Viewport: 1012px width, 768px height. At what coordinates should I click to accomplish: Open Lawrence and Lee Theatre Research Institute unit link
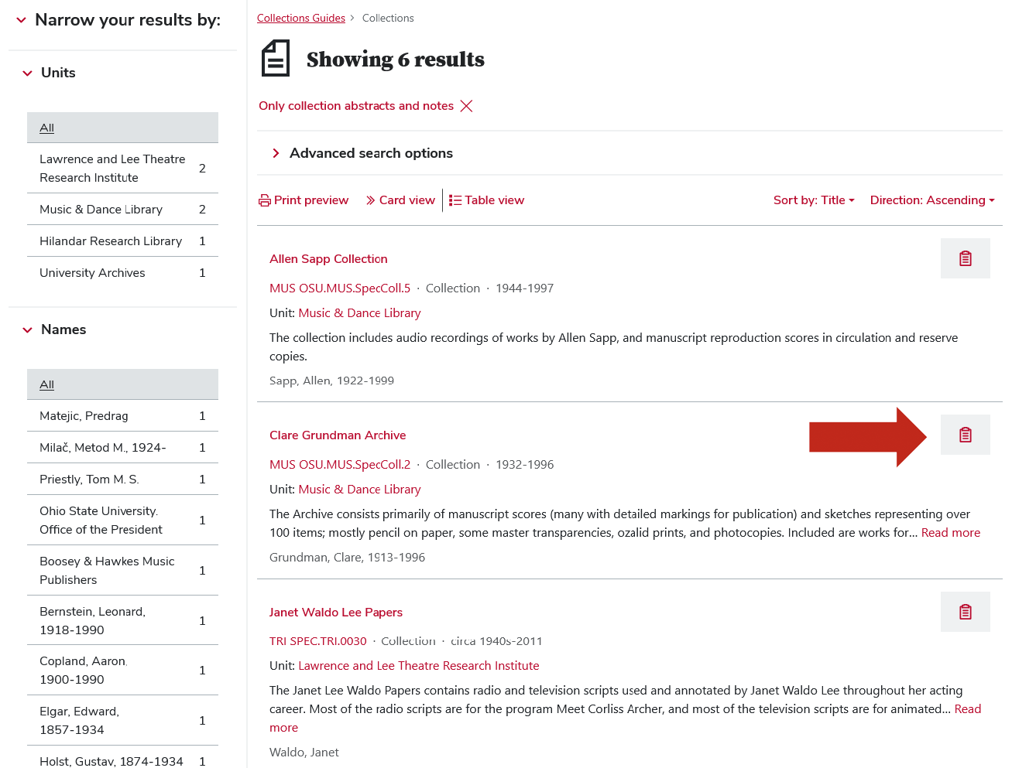pyautogui.click(x=419, y=666)
